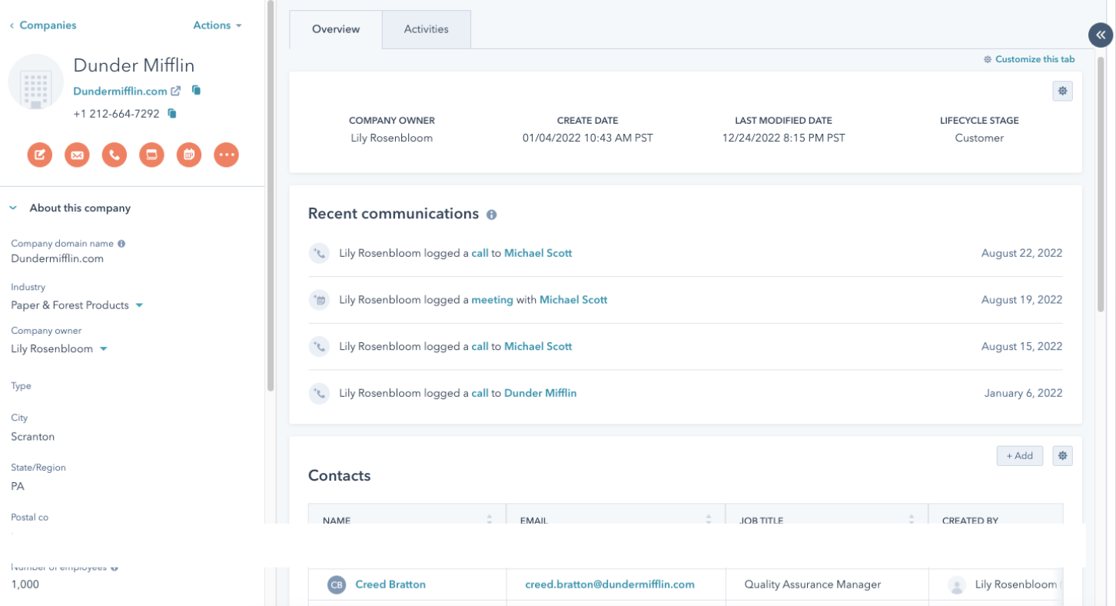
Task: Click the create date 01/04/2022 10:43 AM PST
Action: 587,138
